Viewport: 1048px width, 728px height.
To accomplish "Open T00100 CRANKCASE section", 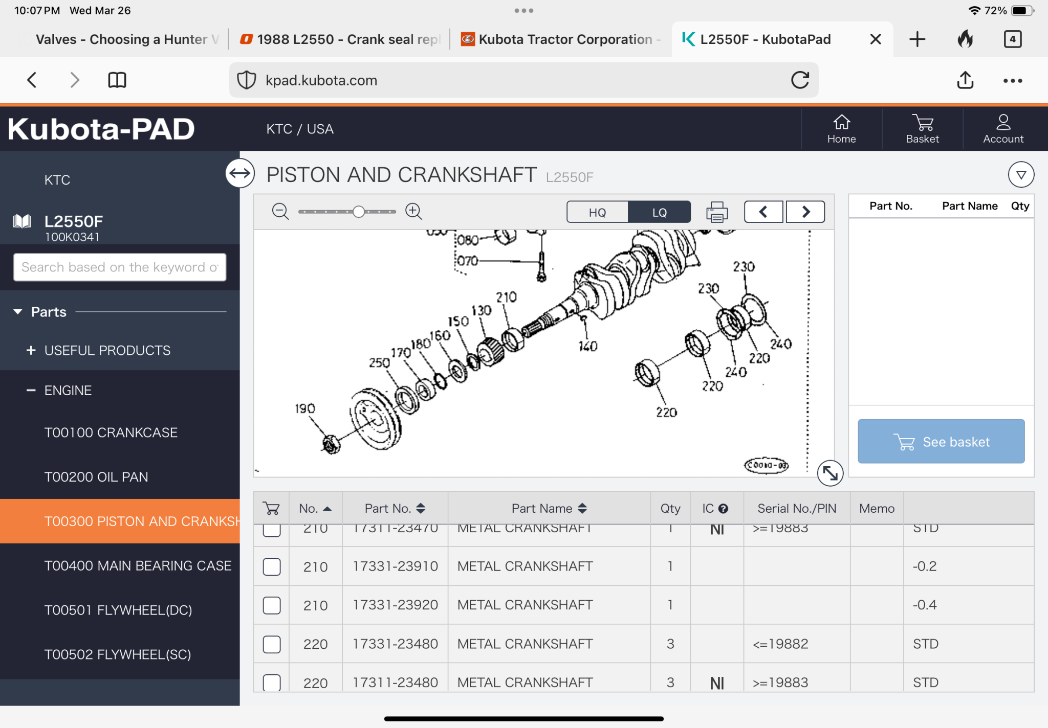I will (111, 433).
